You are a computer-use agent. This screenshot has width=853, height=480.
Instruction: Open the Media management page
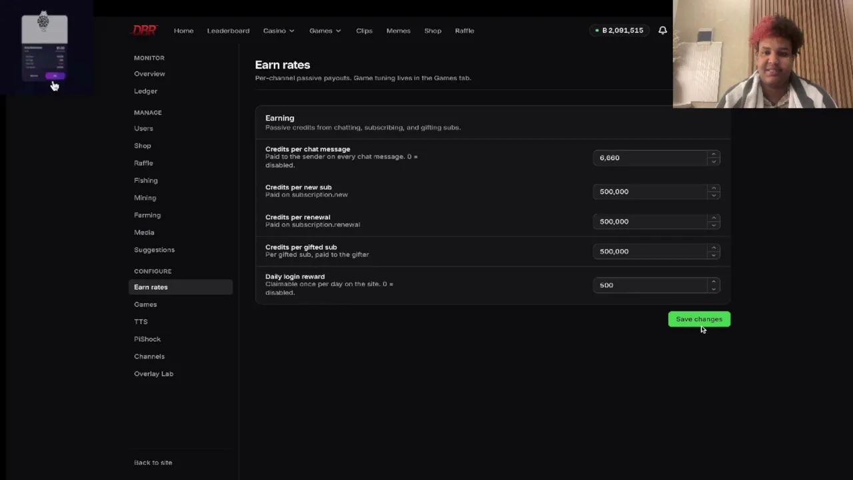point(144,232)
